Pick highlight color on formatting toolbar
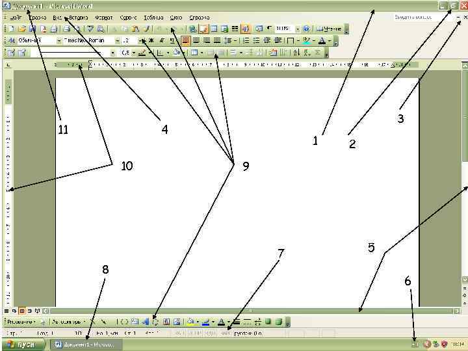Image resolution: width=468 pixels, height=351 pixels. click(307, 40)
